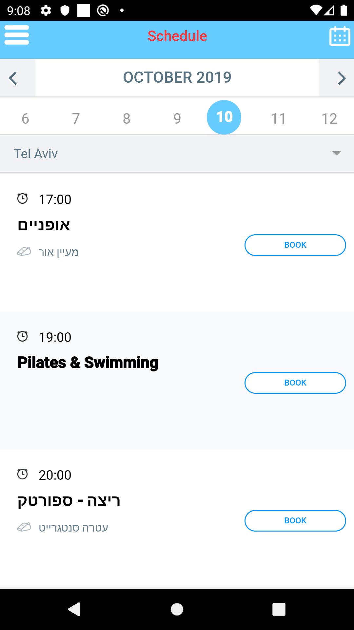Go to previous month arrow

13,78
